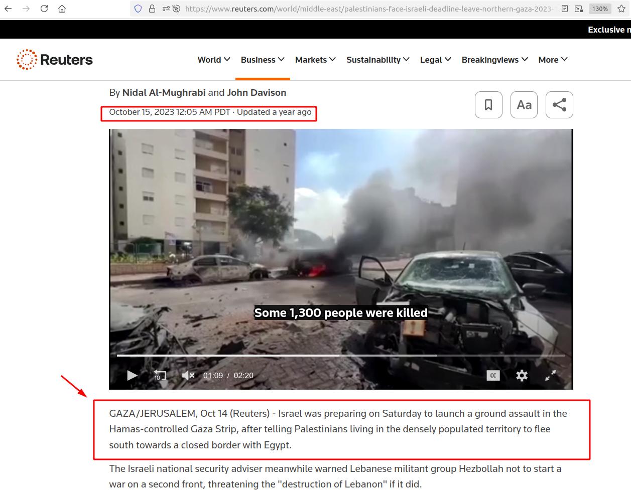
Task: Expand the World menu
Action: (x=214, y=60)
